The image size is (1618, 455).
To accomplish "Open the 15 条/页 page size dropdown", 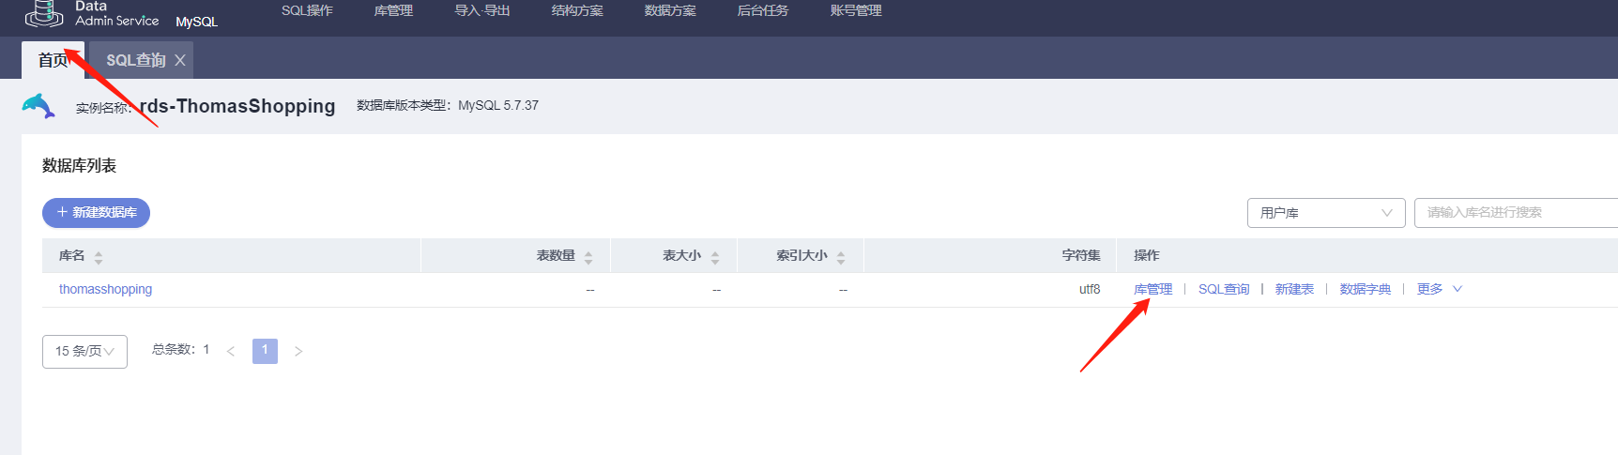I will 84,352.
